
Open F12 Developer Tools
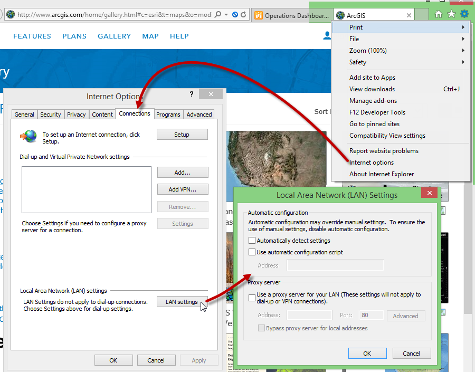(377, 112)
